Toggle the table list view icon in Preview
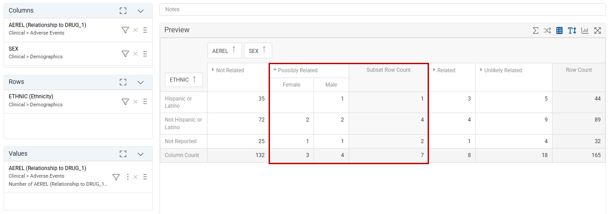 coord(560,31)
